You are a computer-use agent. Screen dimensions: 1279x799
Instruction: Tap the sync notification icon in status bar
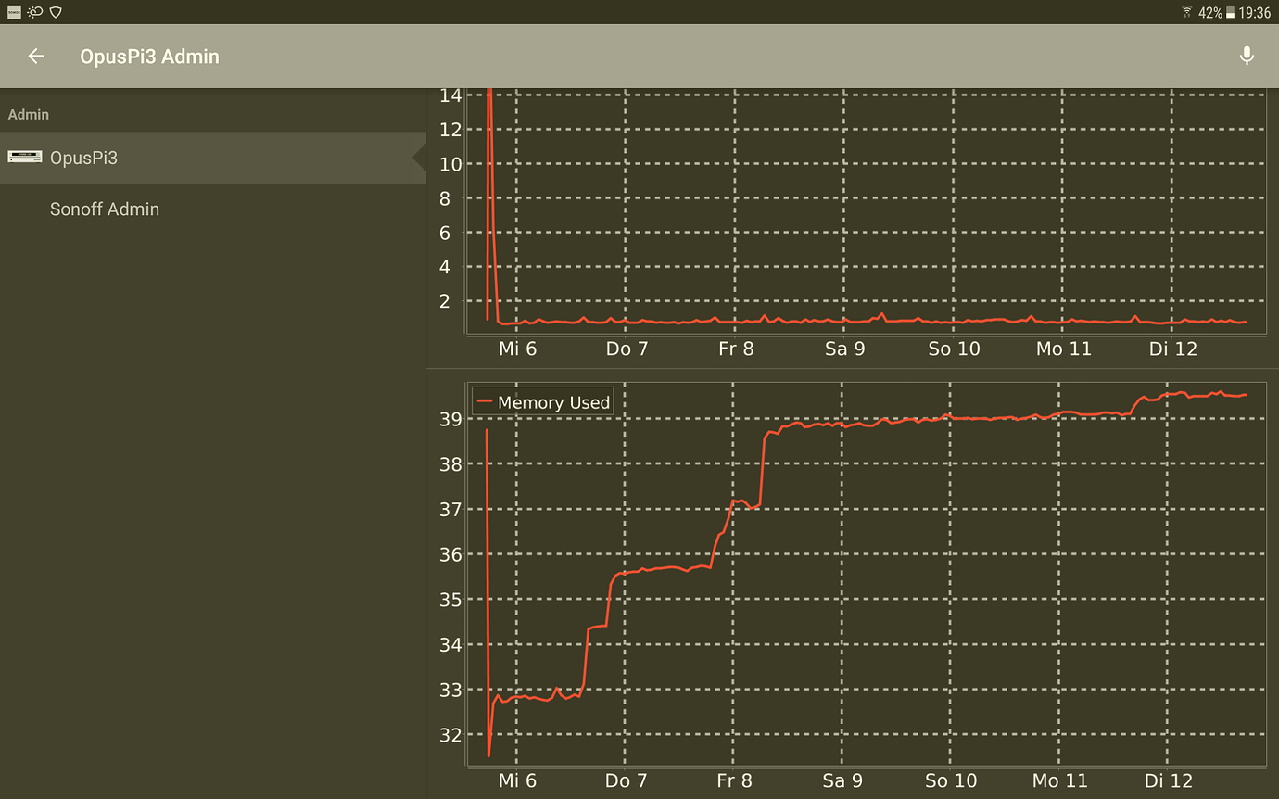click(34, 12)
